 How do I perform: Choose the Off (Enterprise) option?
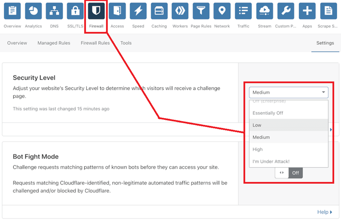coord(289,102)
